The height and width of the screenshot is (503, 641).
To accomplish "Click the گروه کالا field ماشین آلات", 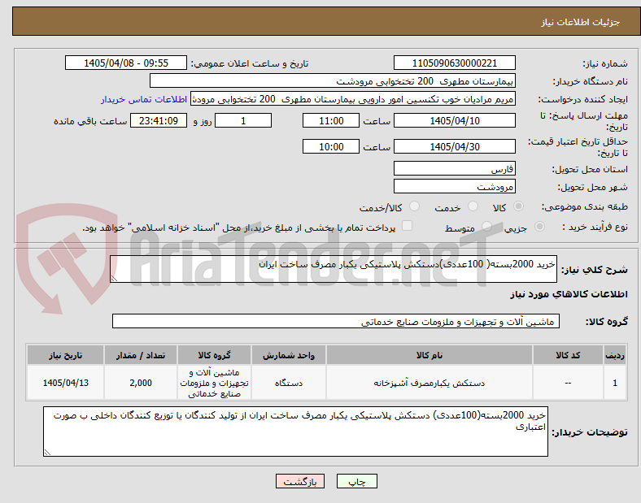I will (336, 321).
